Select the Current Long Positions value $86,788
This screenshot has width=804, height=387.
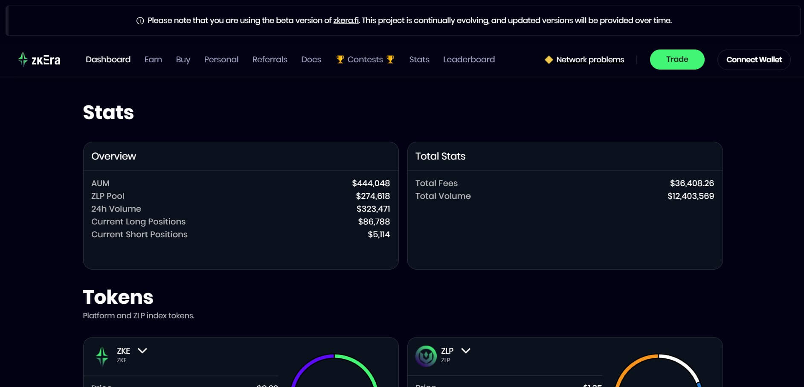tap(374, 221)
